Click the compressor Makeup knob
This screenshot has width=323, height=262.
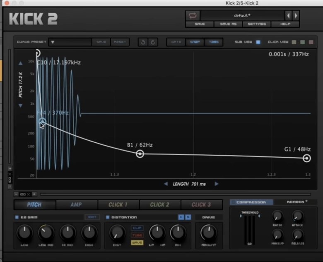coord(277,235)
